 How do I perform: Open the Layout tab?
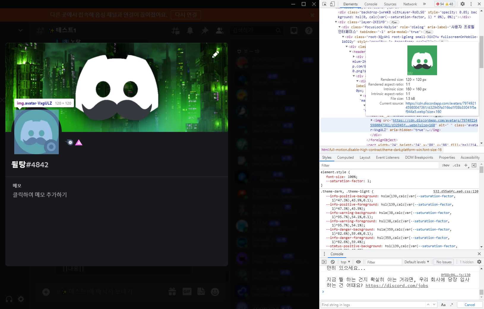365,157
